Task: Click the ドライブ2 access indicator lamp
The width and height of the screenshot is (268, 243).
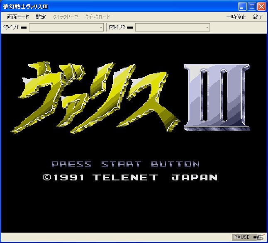Action: [x=130, y=27]
